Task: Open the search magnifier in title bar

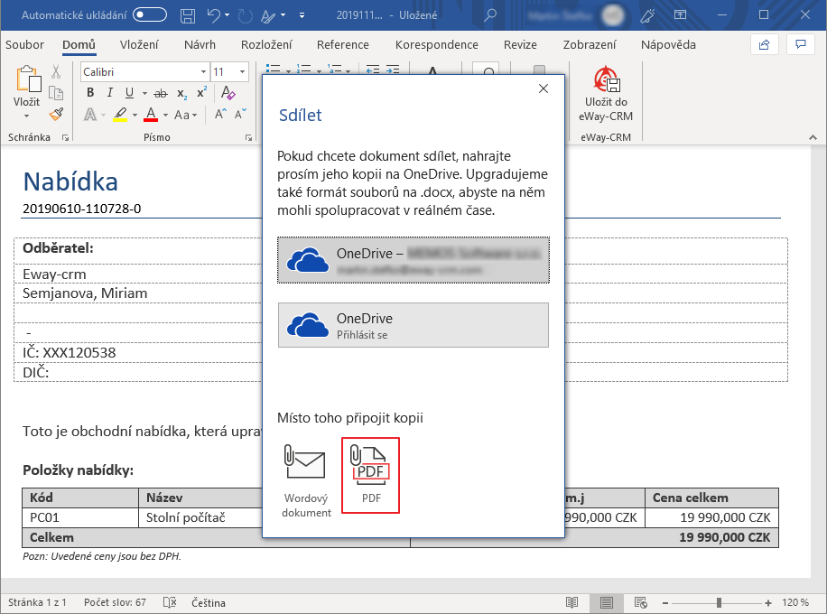Action: pos(490,14)
